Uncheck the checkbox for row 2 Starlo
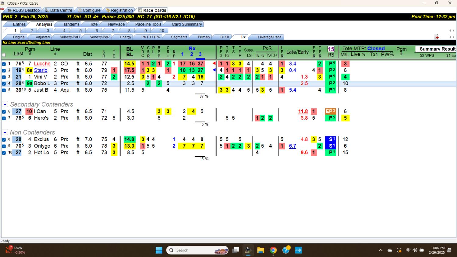The width and height of the screenshot is (457, 257). point(4,70)
